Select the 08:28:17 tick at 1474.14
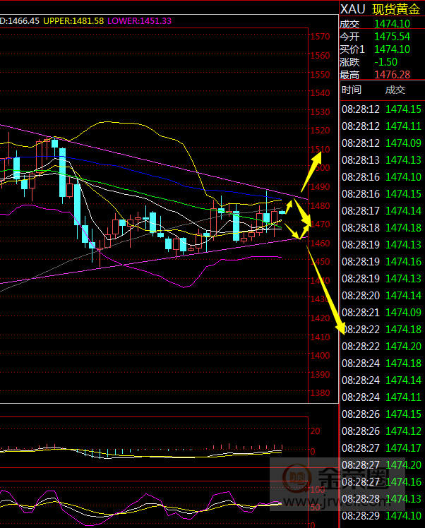The height and width of the screenshot is (528, 425). coord(381,211)
